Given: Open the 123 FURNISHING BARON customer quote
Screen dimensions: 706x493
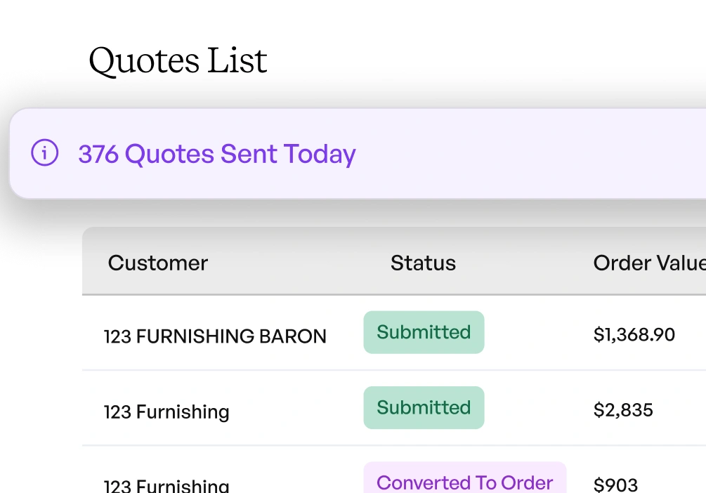Looking at the screenshot, I should click(x=215, y=336).
